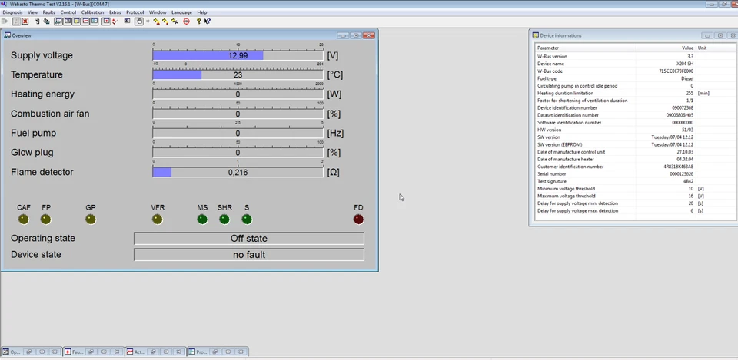738x360 pixels.
Task: Click the yellow arrow icon with grey marks
Action: point(175,21)
